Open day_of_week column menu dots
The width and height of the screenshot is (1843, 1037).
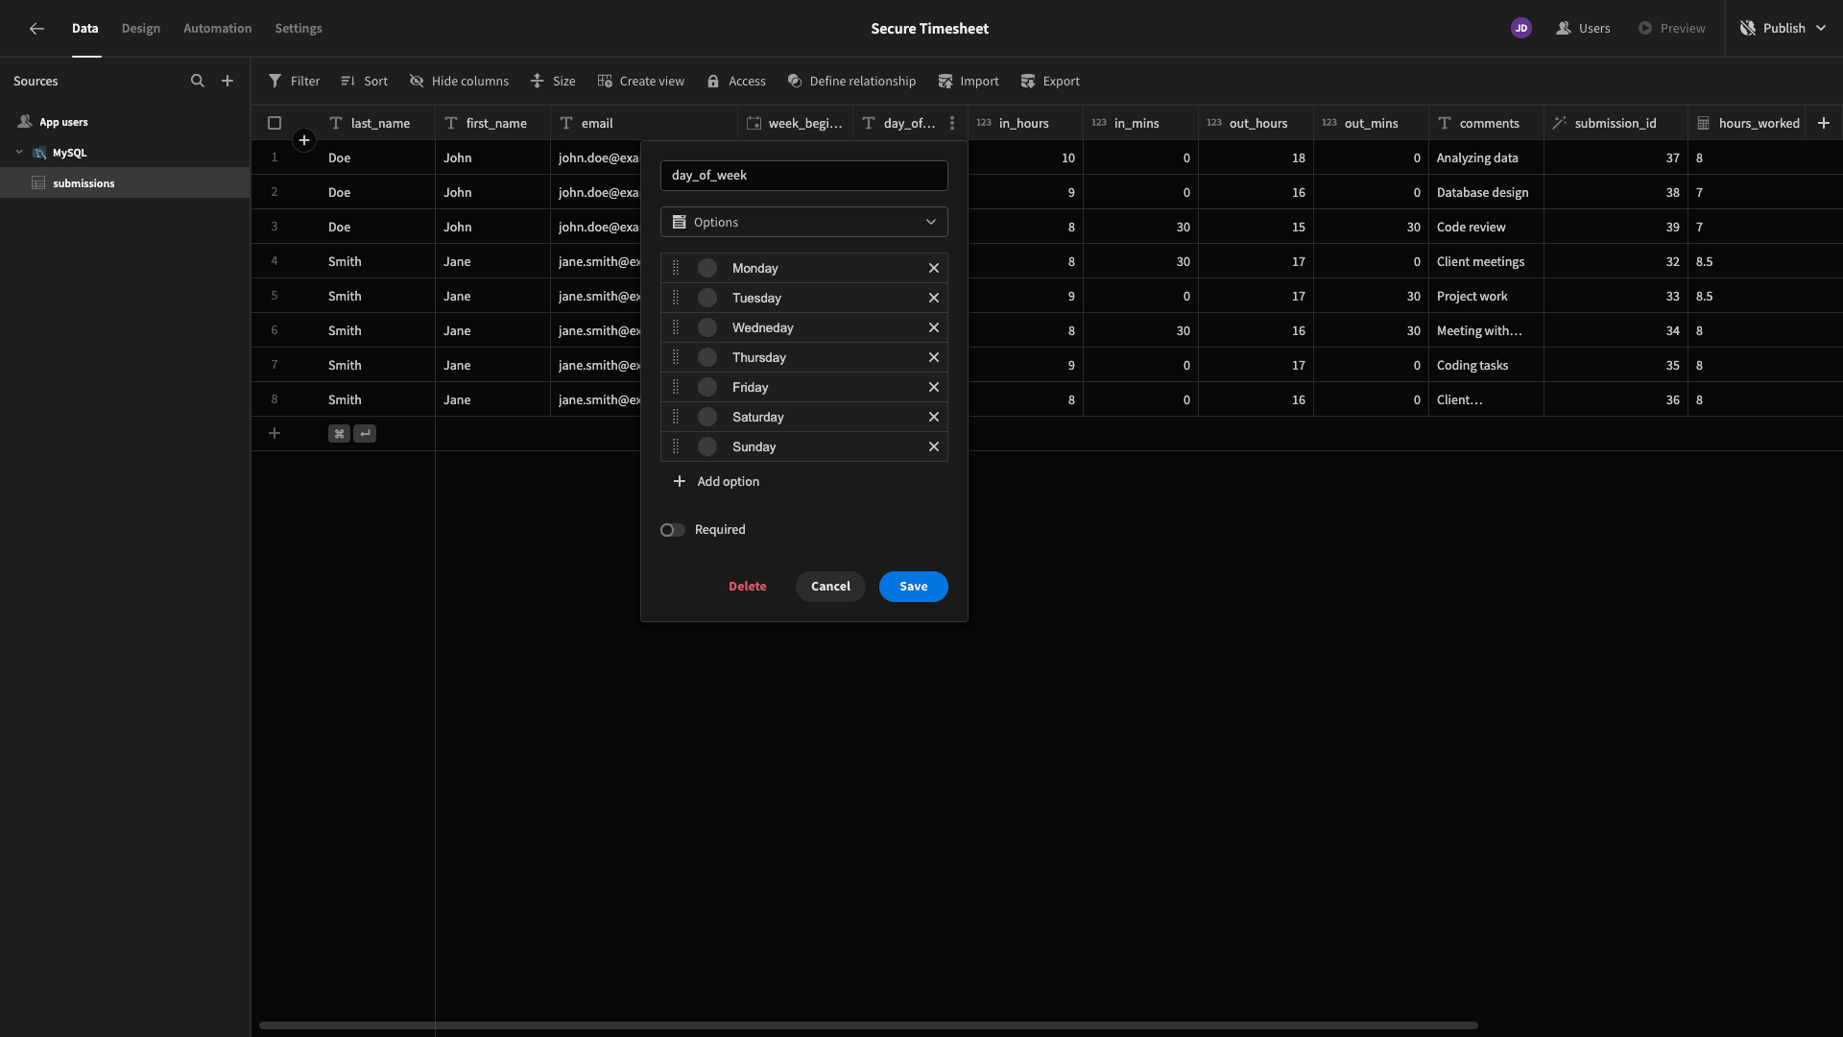[x=951, y=123]
